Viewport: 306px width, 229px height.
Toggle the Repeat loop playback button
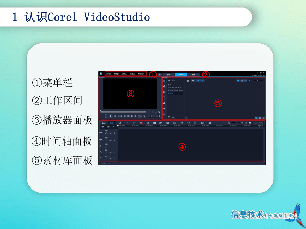(128, 116)
